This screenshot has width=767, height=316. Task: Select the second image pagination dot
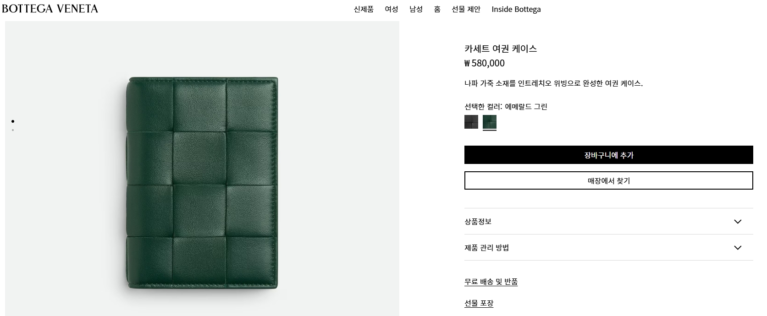[x=13, y=130]
